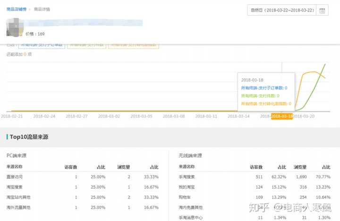Go to 商品店铺榜 breadcrumb link
Screen dimensions: 340x221
[16, 9]
